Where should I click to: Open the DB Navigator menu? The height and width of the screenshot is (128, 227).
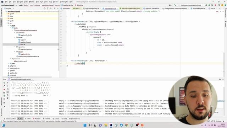click(64, 2)
